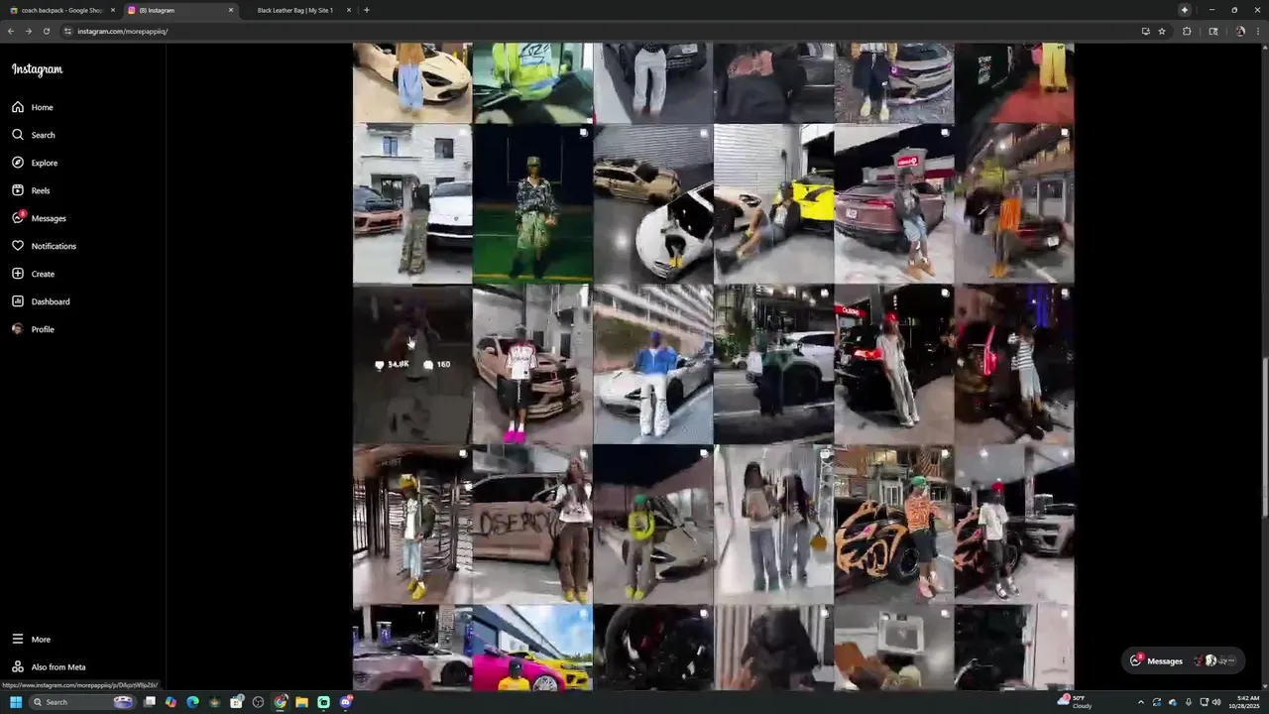This screenshot has width=1269, height=714.
Task: Click the address bar URL
Action: point(123,31)
